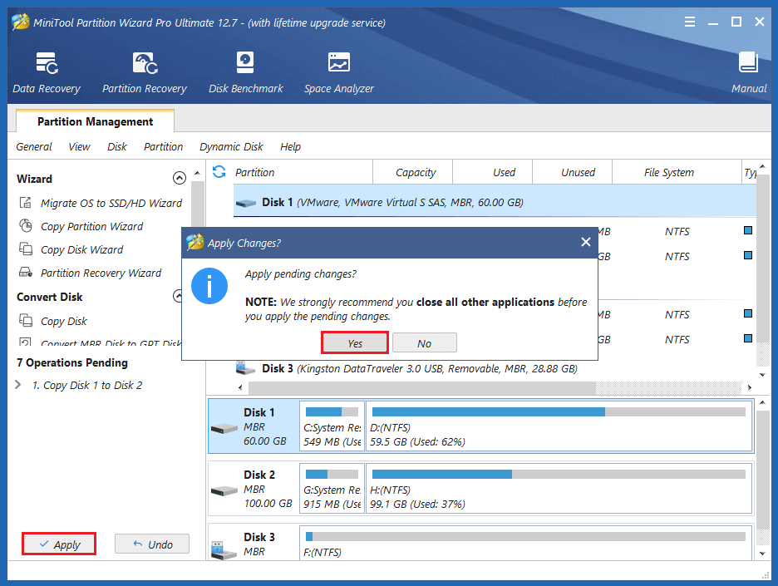Click the Apply button
Viewport: 778px width, 586px height.
pyautogui.click(x=59, y=544)
